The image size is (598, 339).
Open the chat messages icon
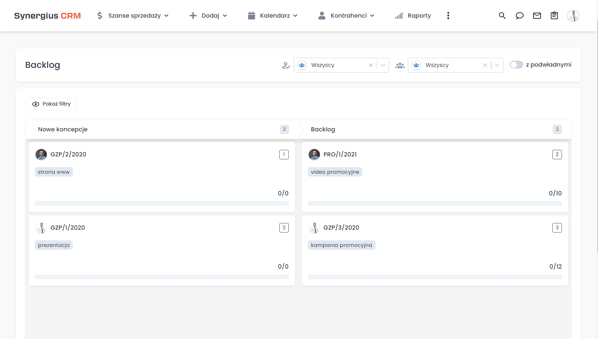pos(519,15)
